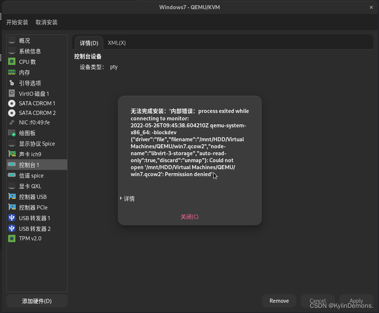The image size is (379, 313).
Task: Click the 概况 overview monitor icon
Action: pos(12,40)
